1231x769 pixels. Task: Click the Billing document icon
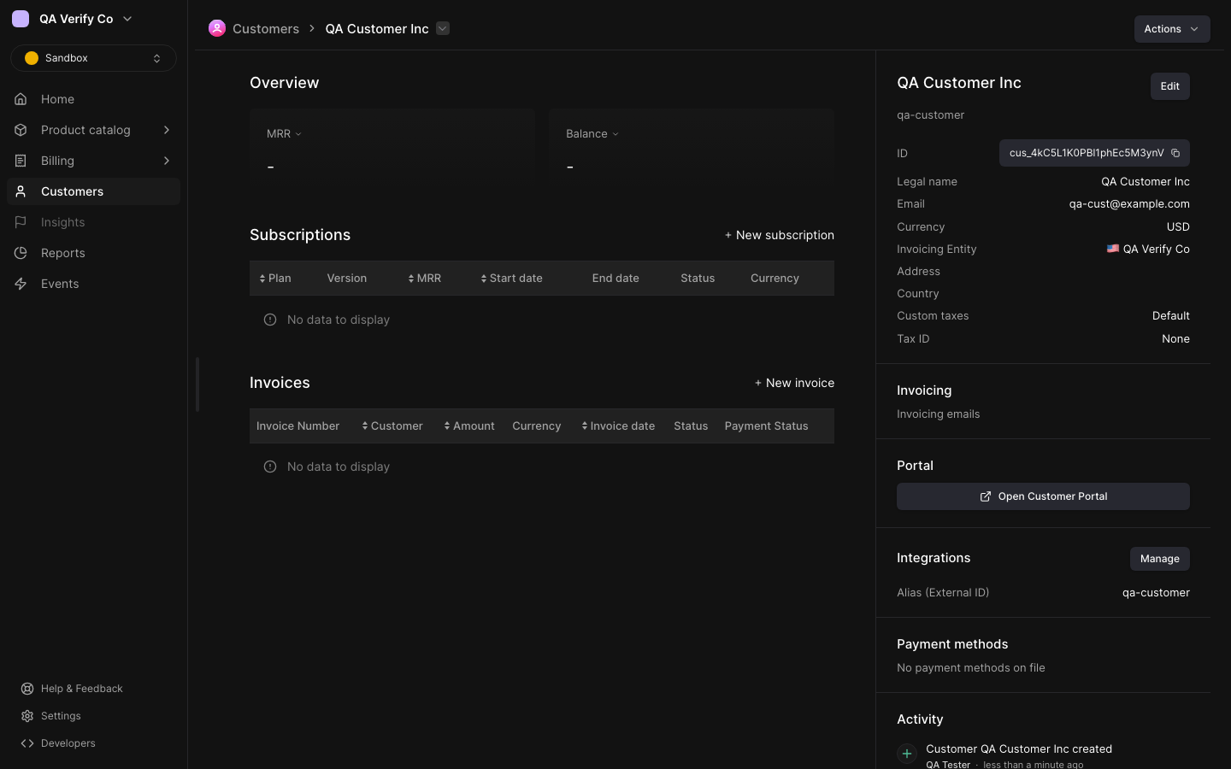pos(21,161)
